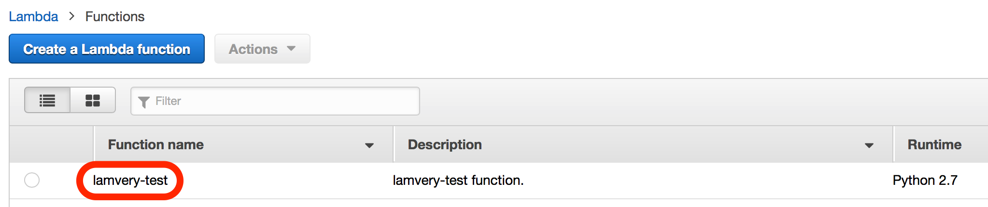Expand the Function name column sort arrow
988x207 pixels.
(x=369, y=145)
